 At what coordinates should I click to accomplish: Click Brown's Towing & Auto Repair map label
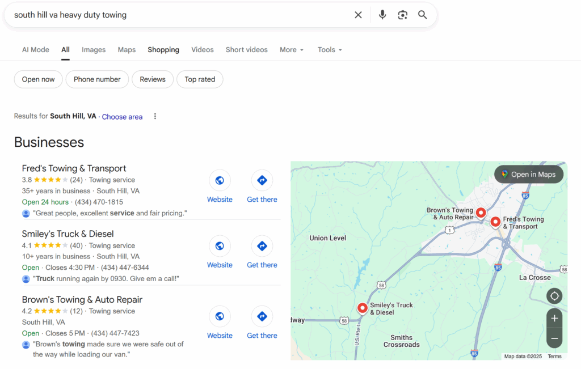(450, 214)
